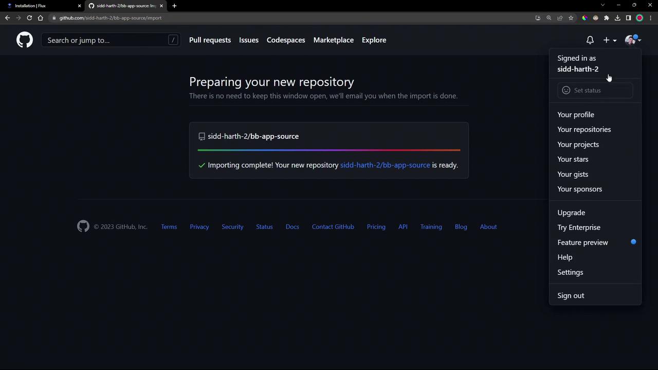Click Contact GitHub in the footer

click(x=333, y=227)
